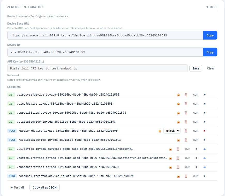This screenshot has height=196, width=225.
Task: Select the /actionUI endpoint path text
Action: [x=92, y=158]
